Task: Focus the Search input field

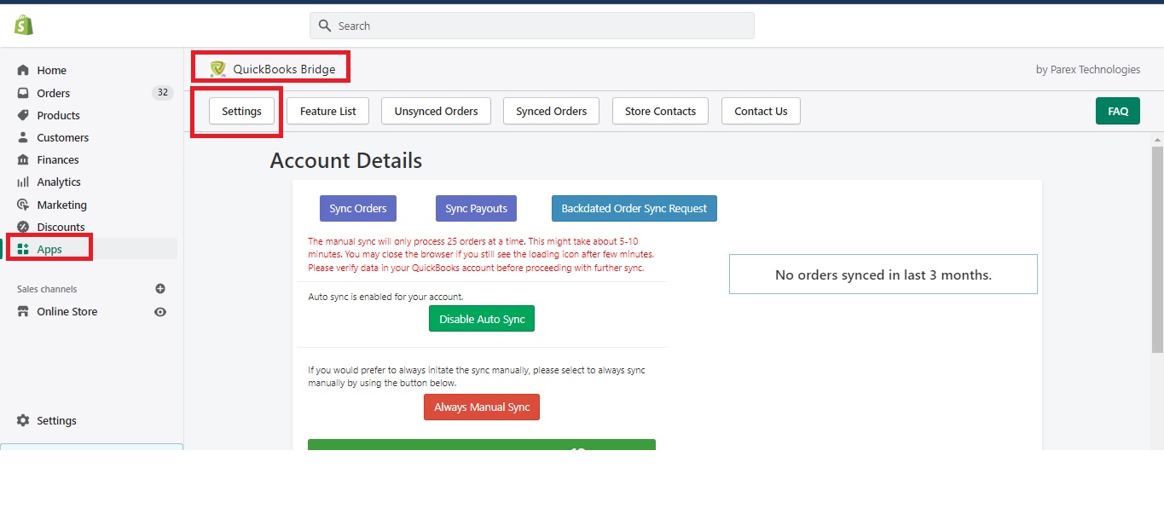Action: click(x=532, y=26)
